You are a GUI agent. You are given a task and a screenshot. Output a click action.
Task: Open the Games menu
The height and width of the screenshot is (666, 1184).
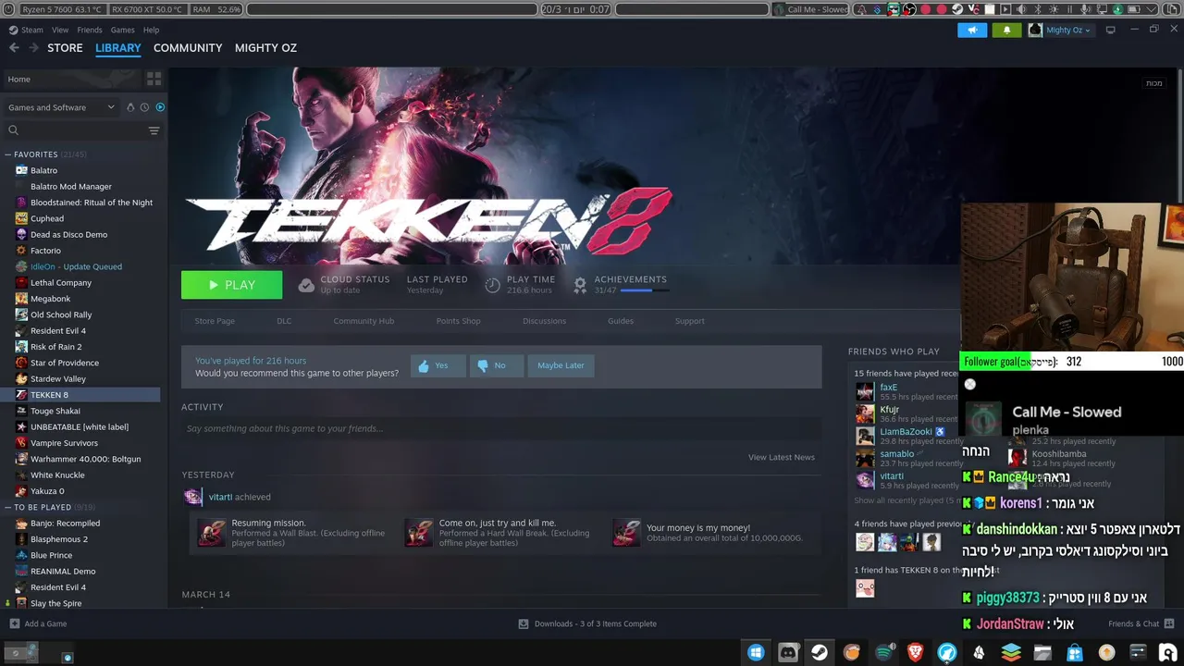pos(122,30)
